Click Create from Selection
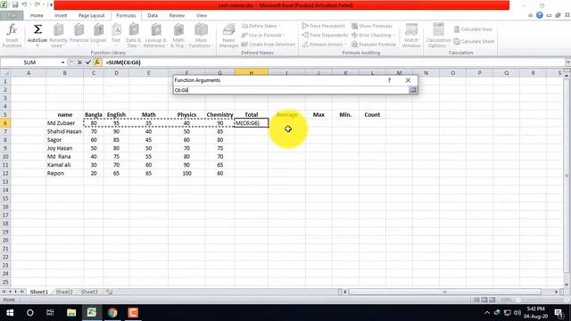Image resolution: width=571 pixels, height=321 pixels. coord(268,44)
